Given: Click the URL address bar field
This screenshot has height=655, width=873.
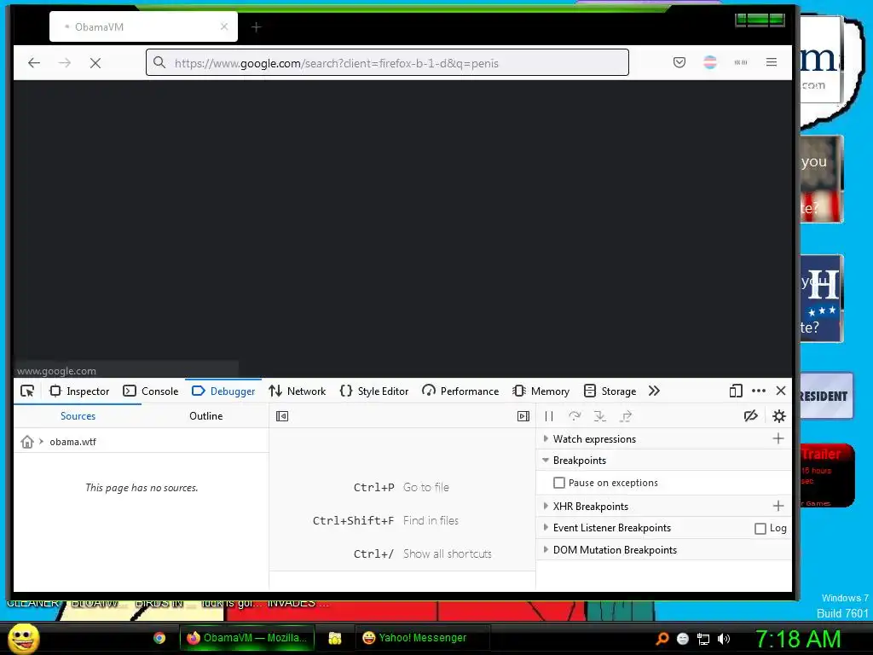Looking at the screenshot, I should click(x=388, y=62).
